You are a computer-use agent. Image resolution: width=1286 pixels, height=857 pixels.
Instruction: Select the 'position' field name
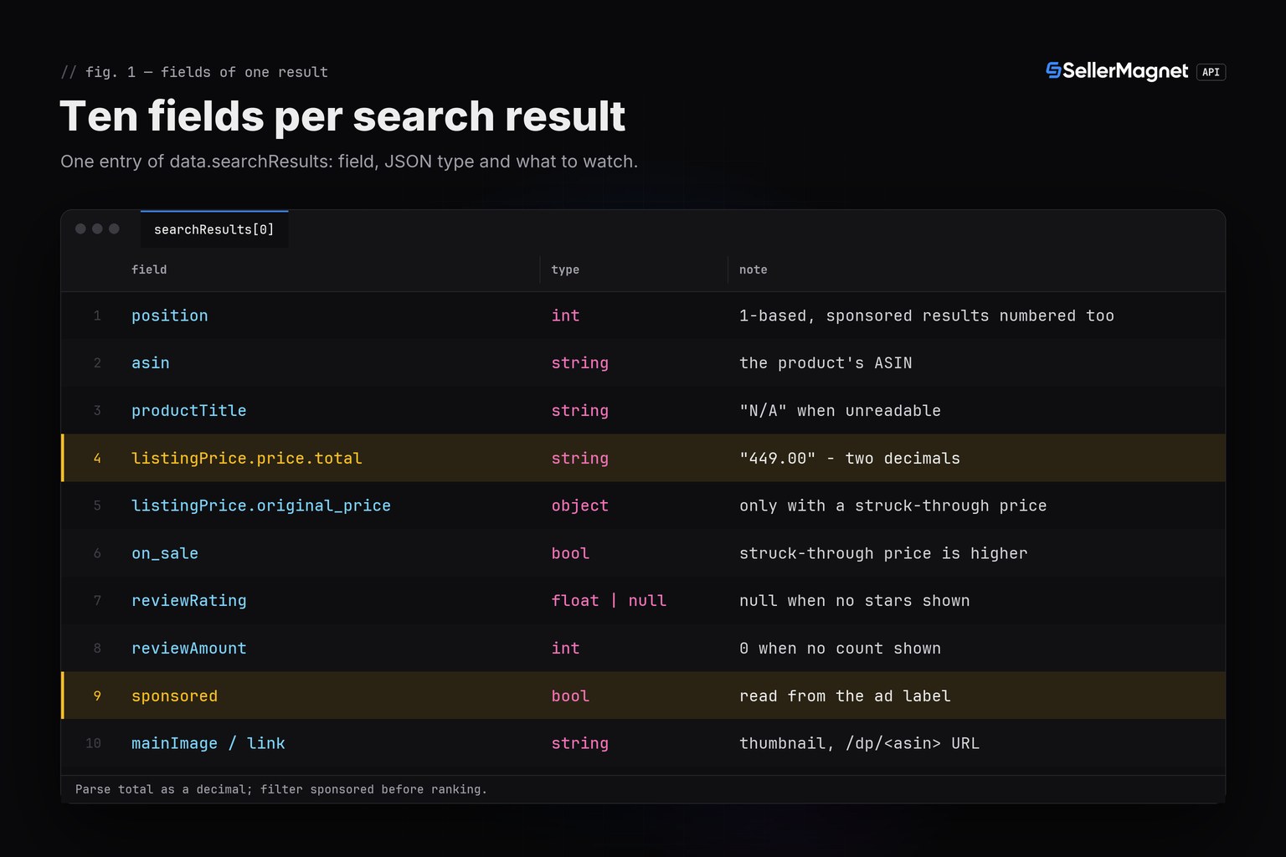click(170, 316)
